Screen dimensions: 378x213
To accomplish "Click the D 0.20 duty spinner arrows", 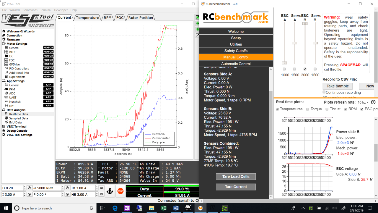I will click(x=25, y=188).
